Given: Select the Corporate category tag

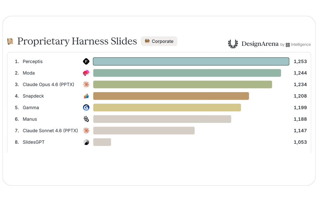Looking at the screenshot, I should point(159,41).
